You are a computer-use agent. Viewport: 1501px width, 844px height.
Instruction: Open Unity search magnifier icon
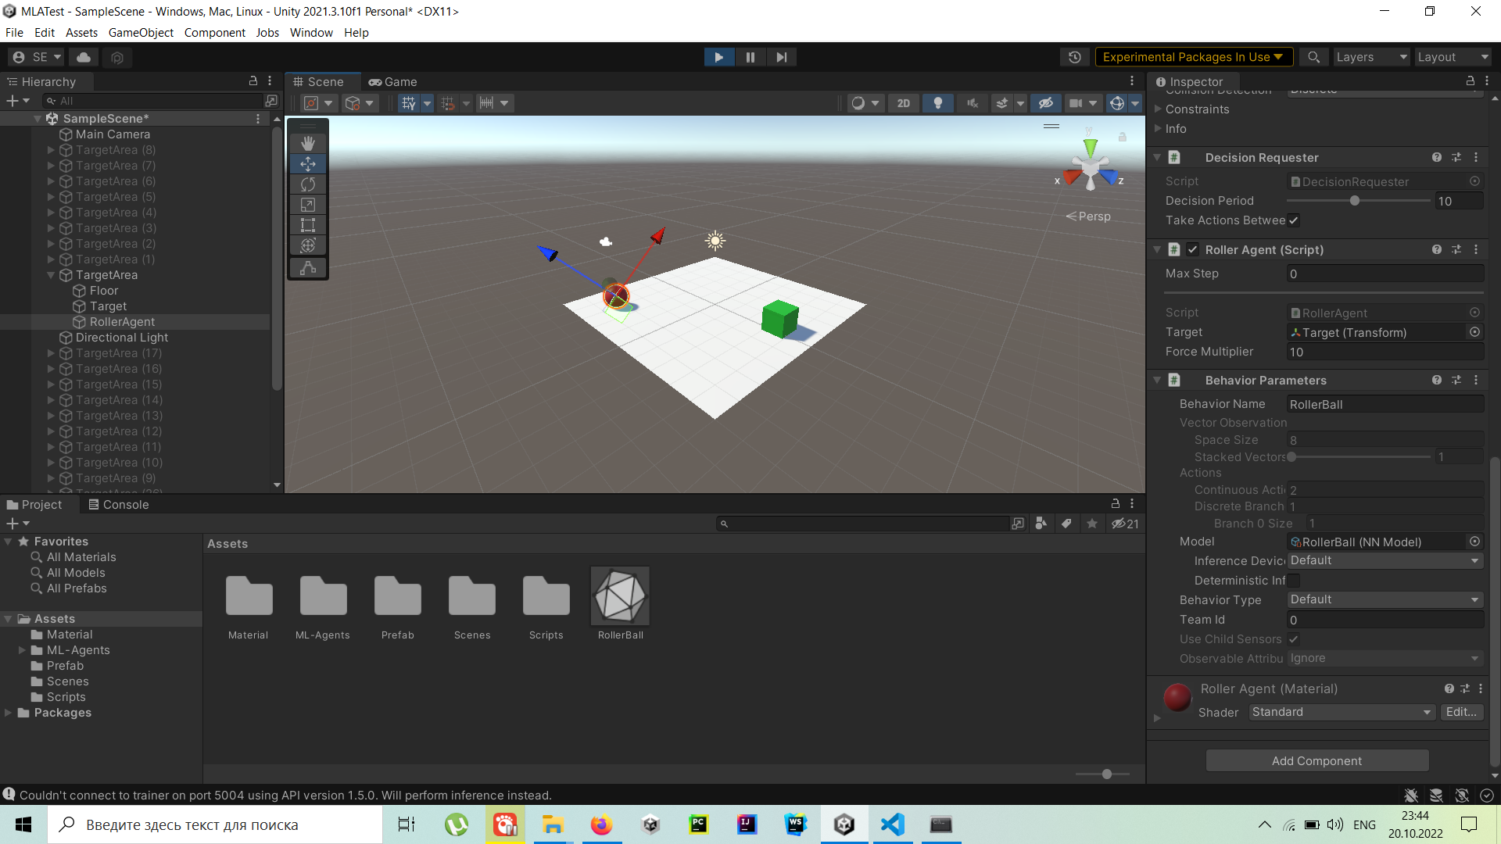(x=1313, y=57)
